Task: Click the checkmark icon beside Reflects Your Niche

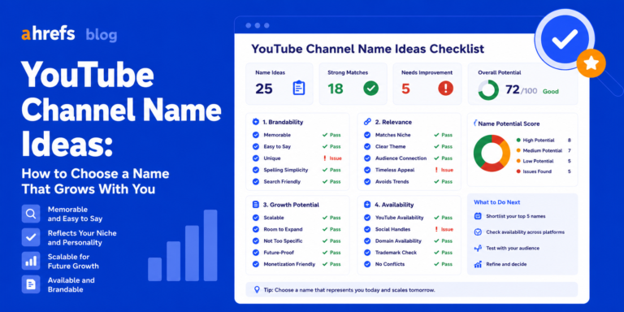Action: coord(31,237)
